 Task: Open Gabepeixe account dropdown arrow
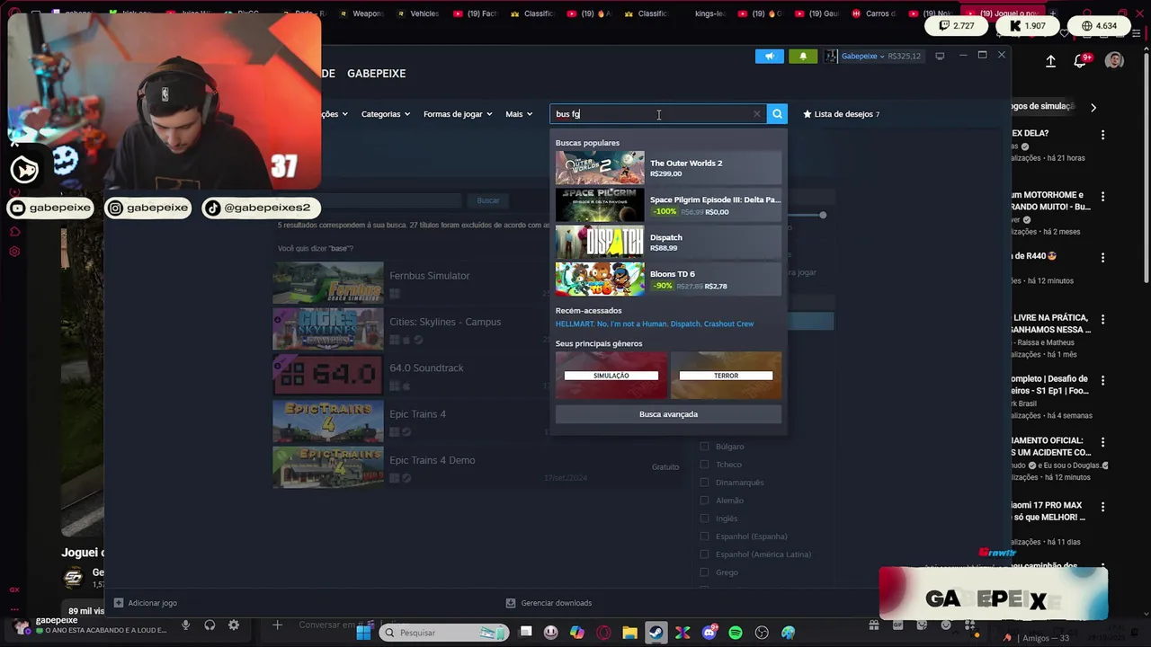pos(882,56)
